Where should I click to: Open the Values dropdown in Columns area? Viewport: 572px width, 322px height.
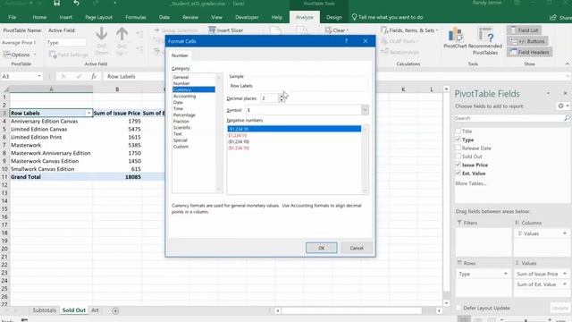[565, 233]
